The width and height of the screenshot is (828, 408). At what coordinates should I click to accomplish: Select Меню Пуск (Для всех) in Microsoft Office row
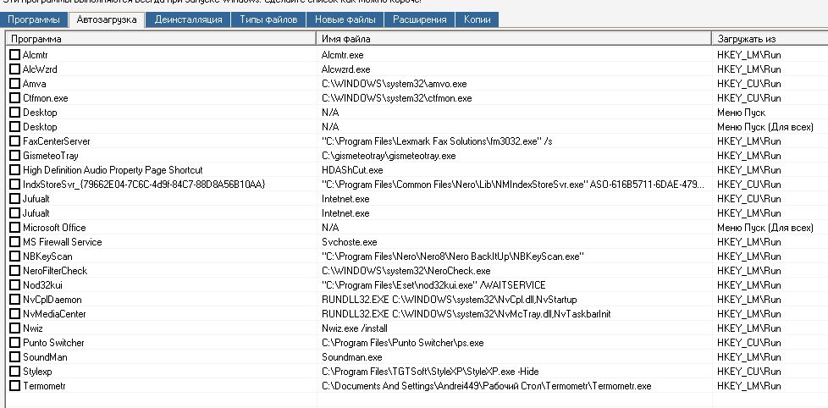[x=765, y=228]
